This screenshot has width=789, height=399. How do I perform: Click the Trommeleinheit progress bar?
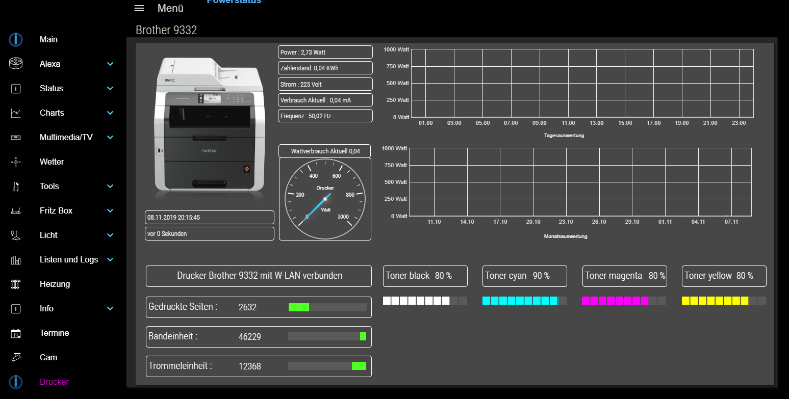[327, 366]
